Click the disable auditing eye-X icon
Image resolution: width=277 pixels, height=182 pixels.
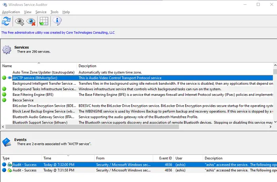click(31, 21)
